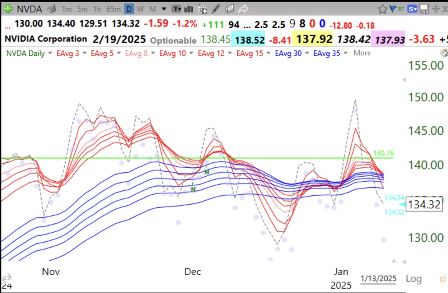Click the Dec label on time axis
The width and height of the screenshot is (448, 293).
tap(193, 272)
